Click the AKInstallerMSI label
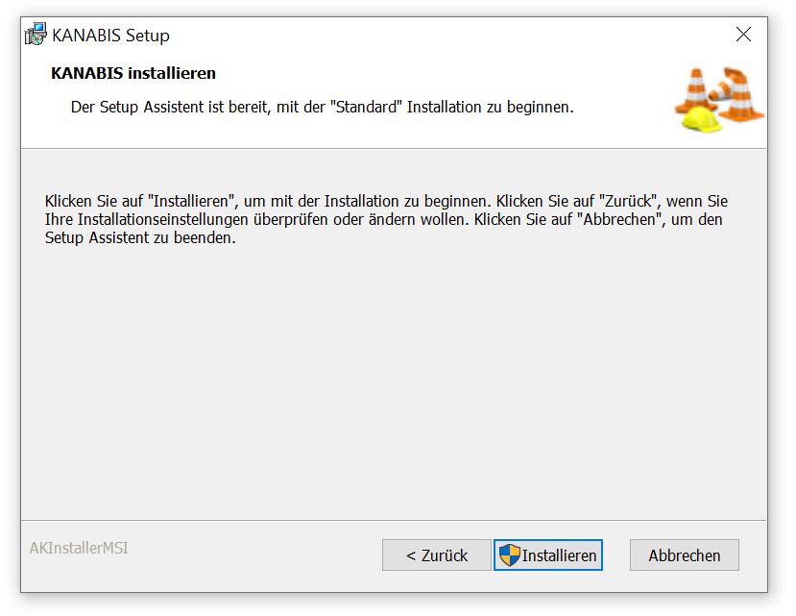The width and height of the screenshot is (796, 616). (79, 548)
